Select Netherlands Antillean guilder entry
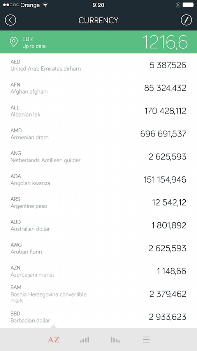 (98, 157)
